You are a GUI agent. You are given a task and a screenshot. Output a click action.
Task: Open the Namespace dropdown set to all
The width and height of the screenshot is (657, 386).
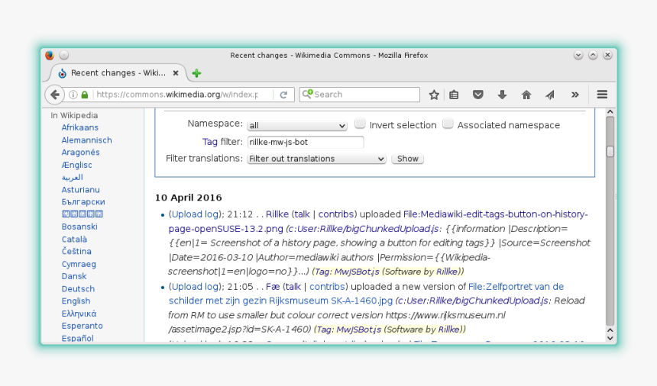297,125
